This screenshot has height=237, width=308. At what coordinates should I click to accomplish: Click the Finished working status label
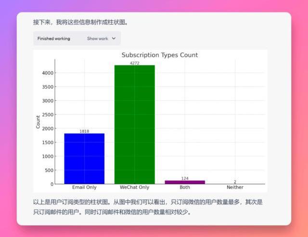[53, 38]
